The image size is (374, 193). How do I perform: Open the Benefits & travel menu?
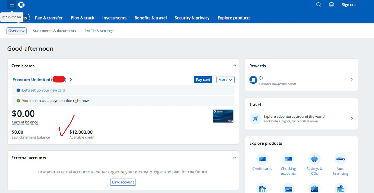(x=150, y=18)
